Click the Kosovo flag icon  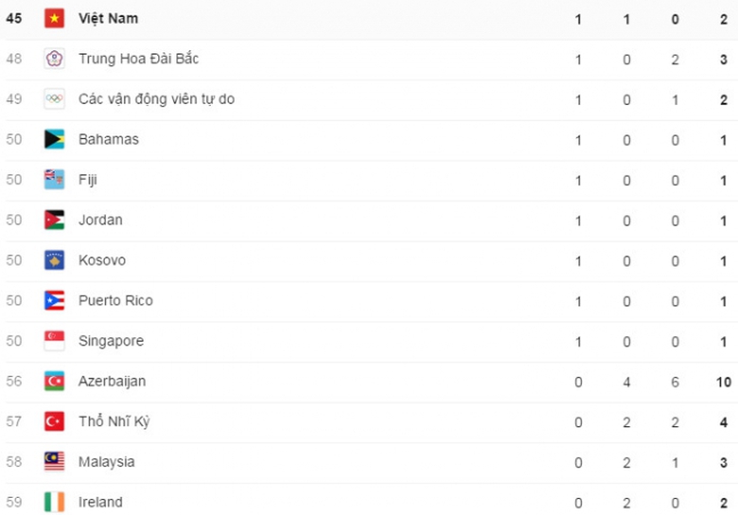[54, 260]
